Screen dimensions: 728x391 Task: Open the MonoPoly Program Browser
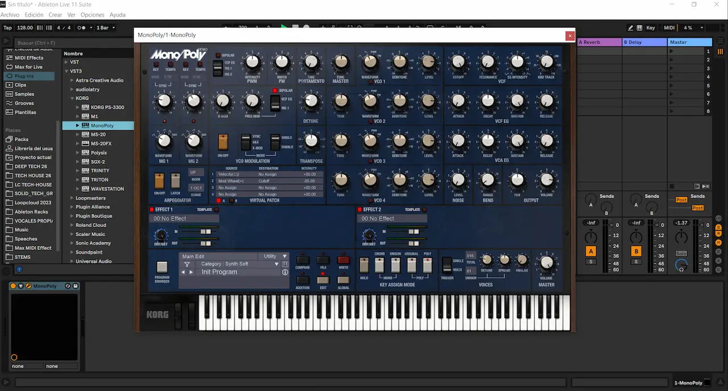[162, 267]
